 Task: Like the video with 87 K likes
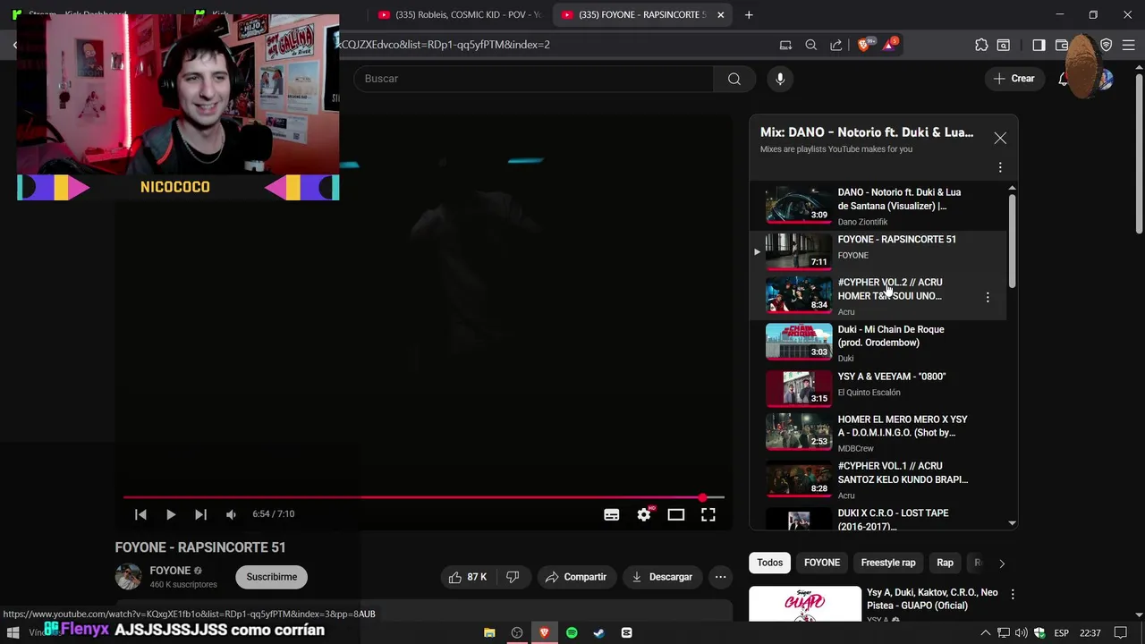click(x=467, y=577)
